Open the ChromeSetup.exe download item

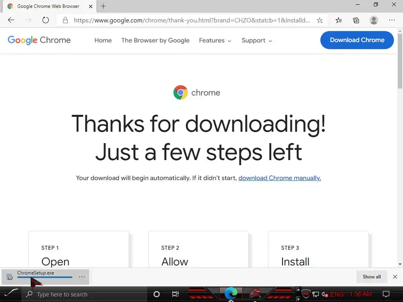click(45, 276)
